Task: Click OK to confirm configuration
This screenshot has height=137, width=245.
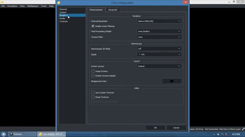Action: pyautogui.click(x=155, y=128)
